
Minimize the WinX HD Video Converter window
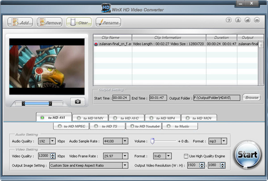tap(240, 4)
